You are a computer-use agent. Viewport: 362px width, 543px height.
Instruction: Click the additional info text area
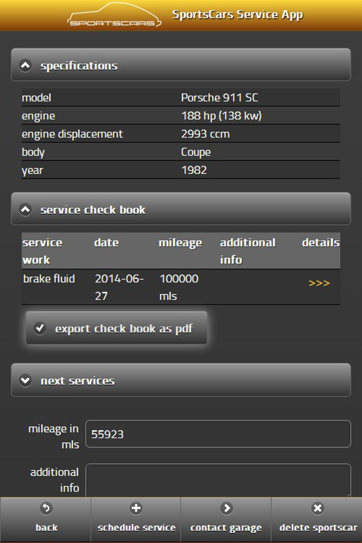[x=218, y=480]
